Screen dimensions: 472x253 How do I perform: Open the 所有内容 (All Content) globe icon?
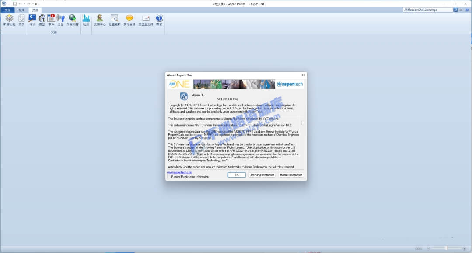tap(72, 20)
